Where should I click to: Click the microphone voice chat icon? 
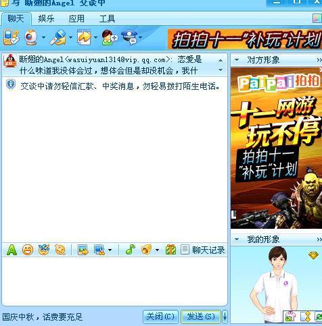[x=58, y=37]
